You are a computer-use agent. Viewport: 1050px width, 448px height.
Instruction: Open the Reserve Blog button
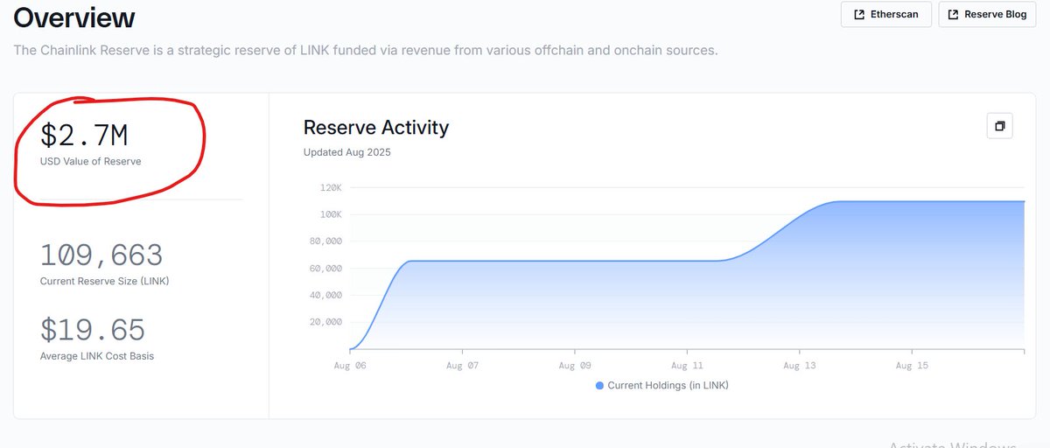pos(987,15)
